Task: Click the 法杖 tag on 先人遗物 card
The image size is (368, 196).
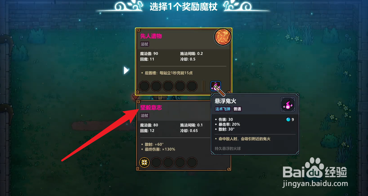Action: pos(145,44)
